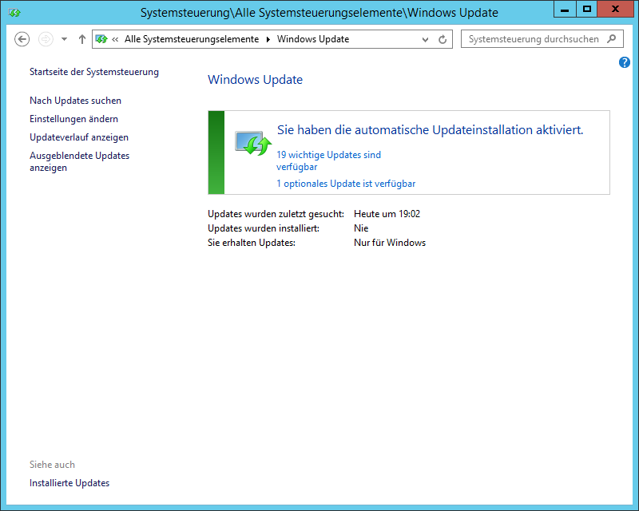Viewport: 639px width, 511px height.
Task: Click the back navigation arrow
Action: pos(22,39)
